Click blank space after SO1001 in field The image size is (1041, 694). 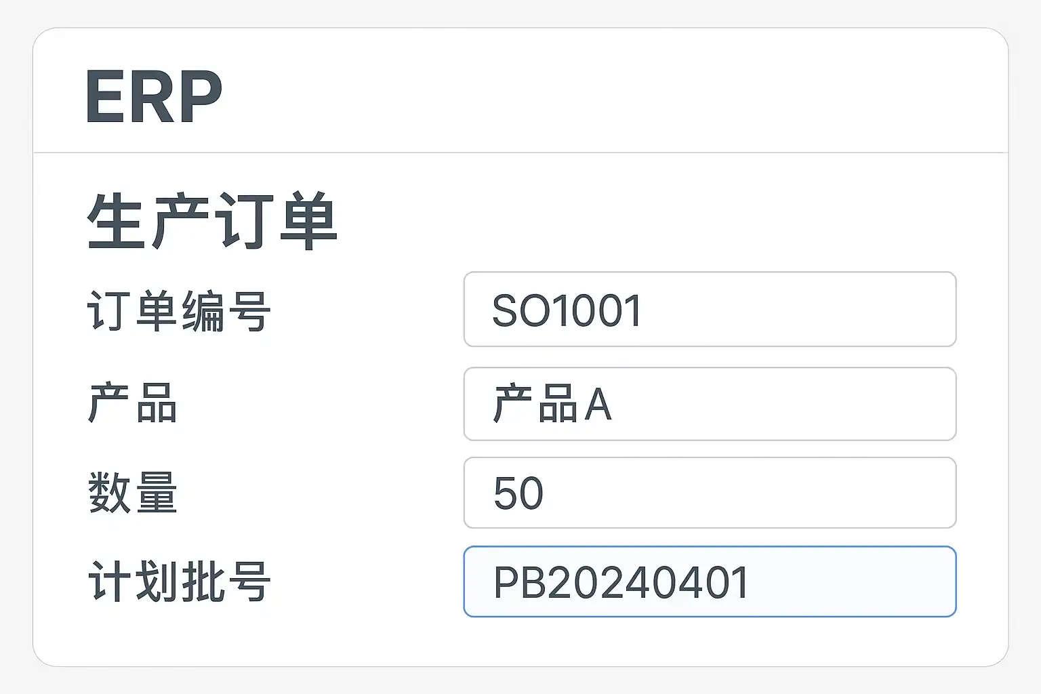pos(800,310)
